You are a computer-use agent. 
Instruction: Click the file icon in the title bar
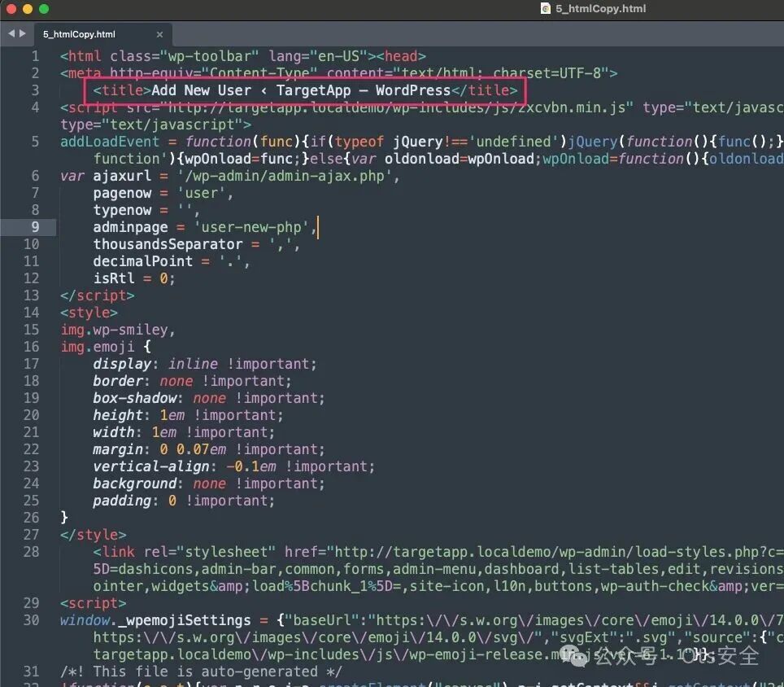point(546,8)
